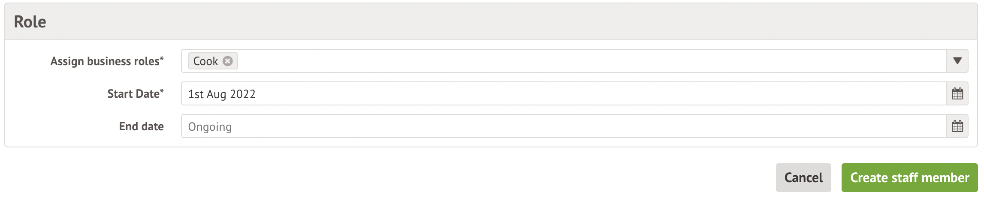Click the Assign business roles label
Image resolution: width=984 pixels, height=198 pixels.
[x=105, y=61]
